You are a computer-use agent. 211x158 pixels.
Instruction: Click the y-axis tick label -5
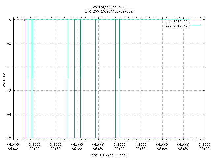(9, 138)
